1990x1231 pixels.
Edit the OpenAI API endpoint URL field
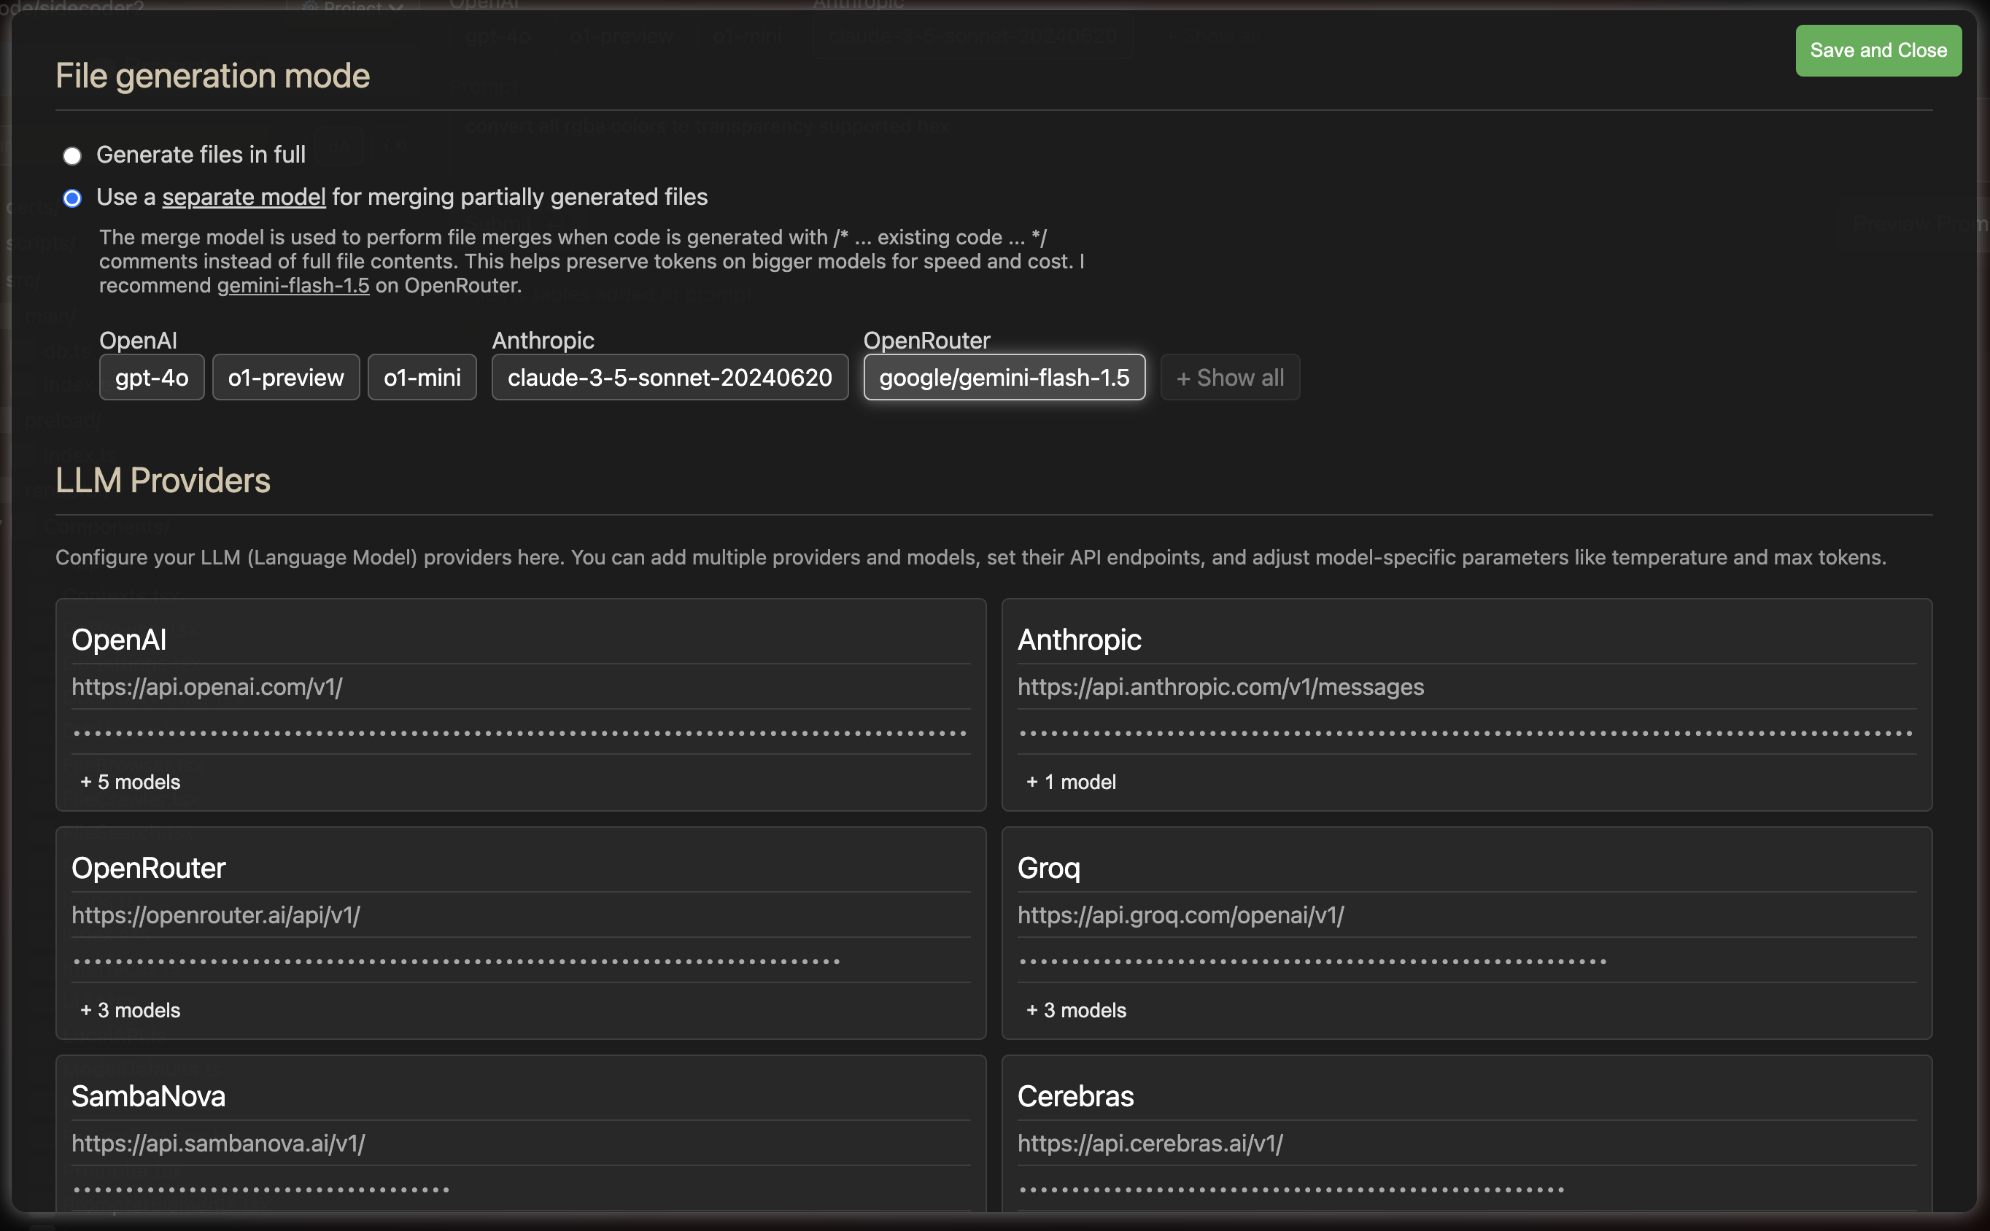click(519, 687)
